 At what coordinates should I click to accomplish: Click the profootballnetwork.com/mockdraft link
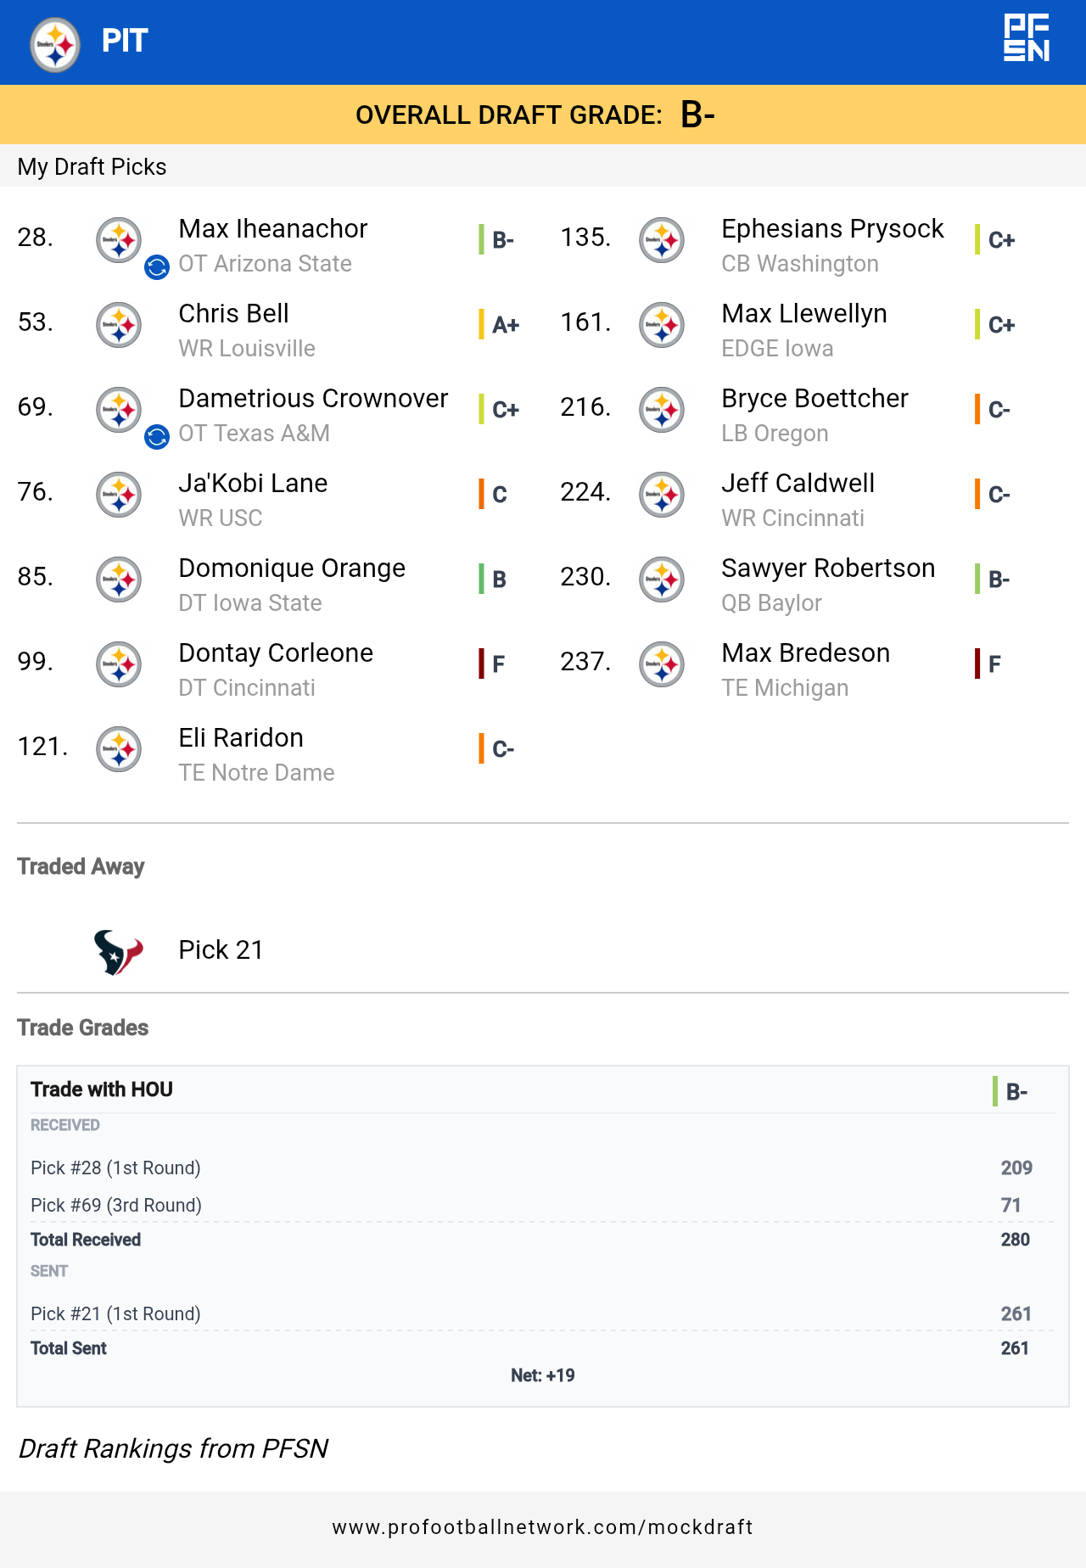click(x=543, y=1527)
